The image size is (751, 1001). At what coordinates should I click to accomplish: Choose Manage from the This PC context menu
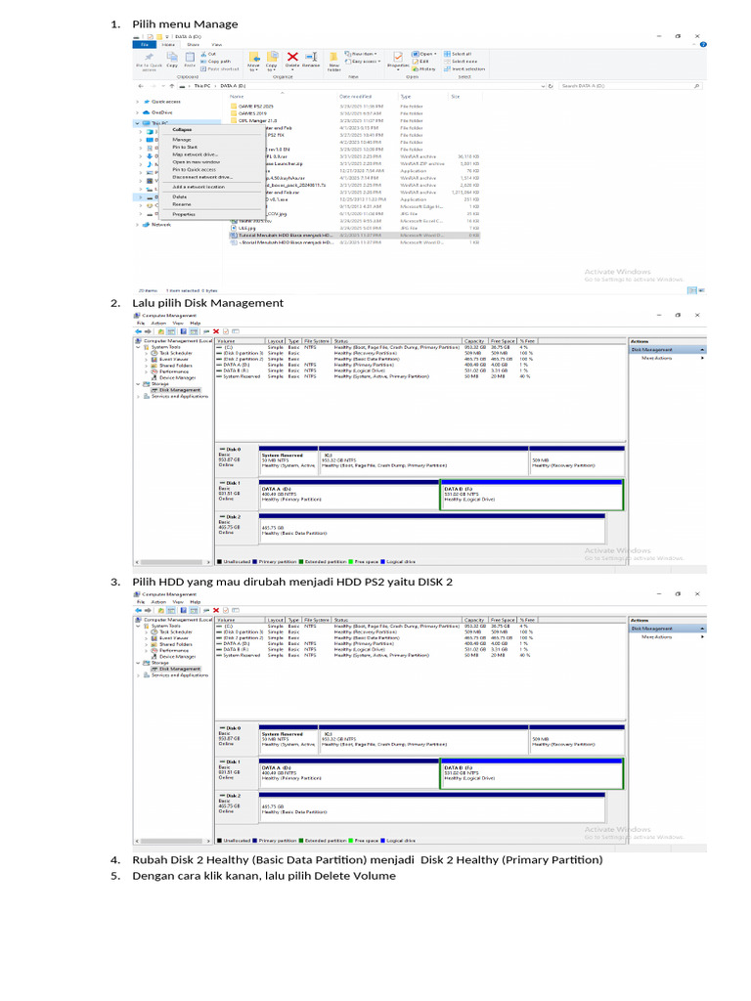tap(182, 139)
